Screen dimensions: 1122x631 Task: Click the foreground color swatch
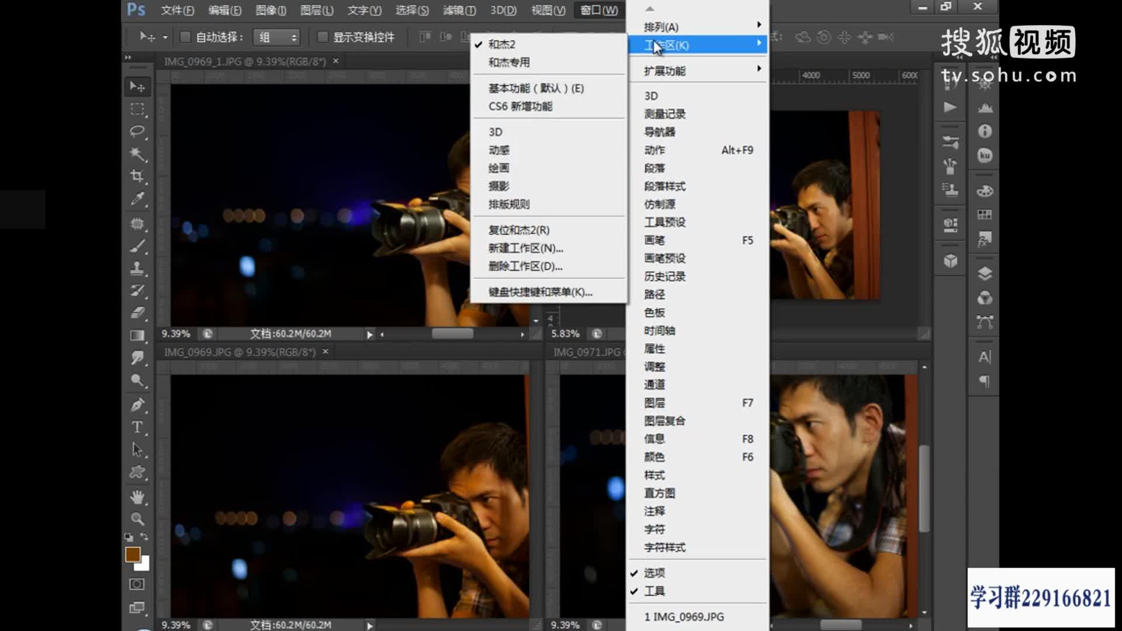133,555
